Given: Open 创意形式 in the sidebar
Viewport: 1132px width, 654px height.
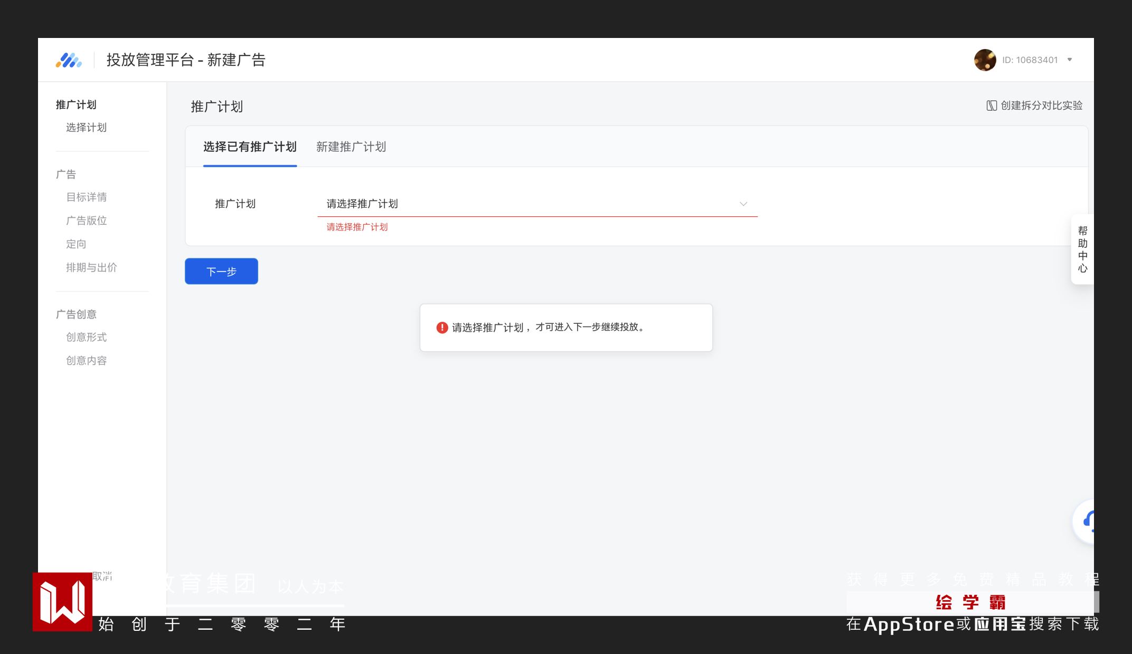Looking at the screenshot, I should pyautogui.click(x=87, y=337).
